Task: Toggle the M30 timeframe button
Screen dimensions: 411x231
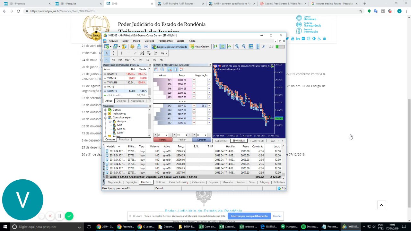Action: tap(127, 60)
